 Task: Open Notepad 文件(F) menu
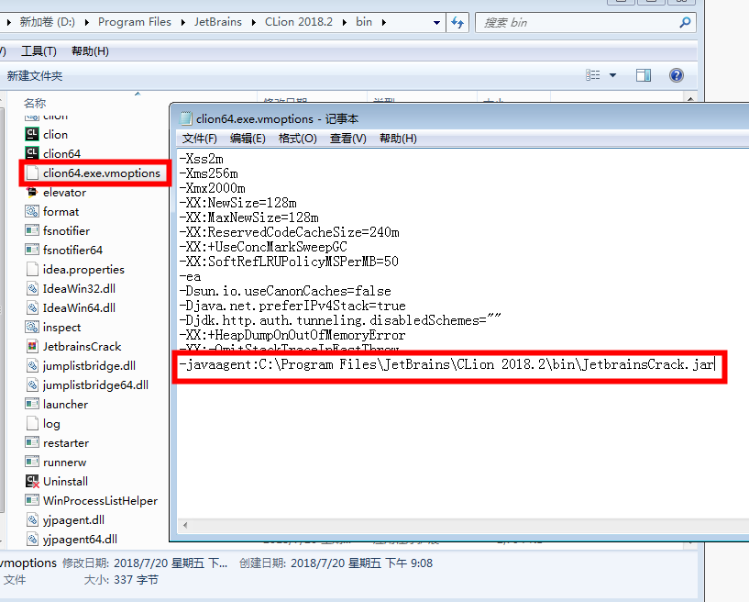pos(200,139)
